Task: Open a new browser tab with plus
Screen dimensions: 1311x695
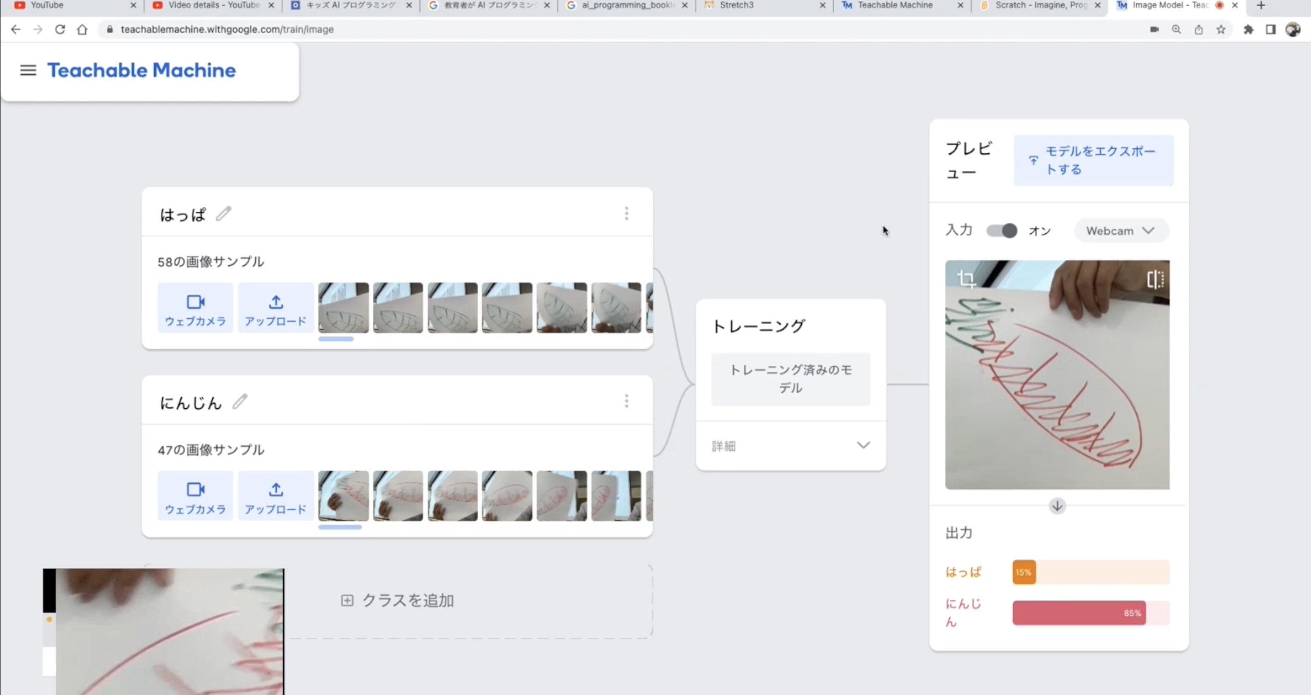Action: pos(1261,5)
